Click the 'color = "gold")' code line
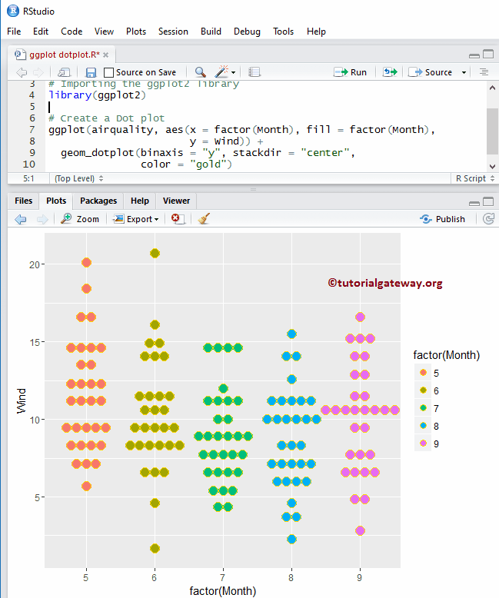 click(186, 164)
